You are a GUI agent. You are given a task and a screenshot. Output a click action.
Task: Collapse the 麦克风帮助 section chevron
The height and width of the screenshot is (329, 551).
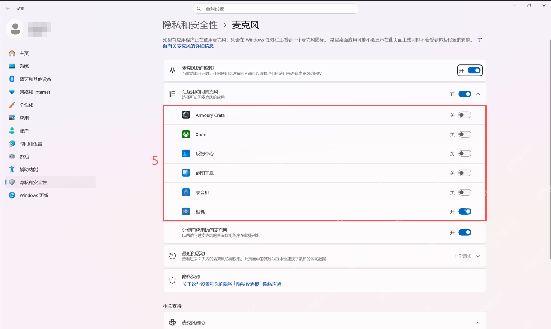(478, 323)
